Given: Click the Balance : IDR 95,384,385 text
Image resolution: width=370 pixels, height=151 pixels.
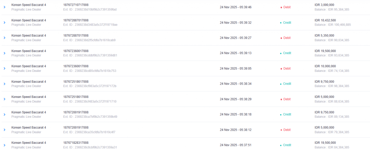Looking at the screenshot, I should pos(332,9).
